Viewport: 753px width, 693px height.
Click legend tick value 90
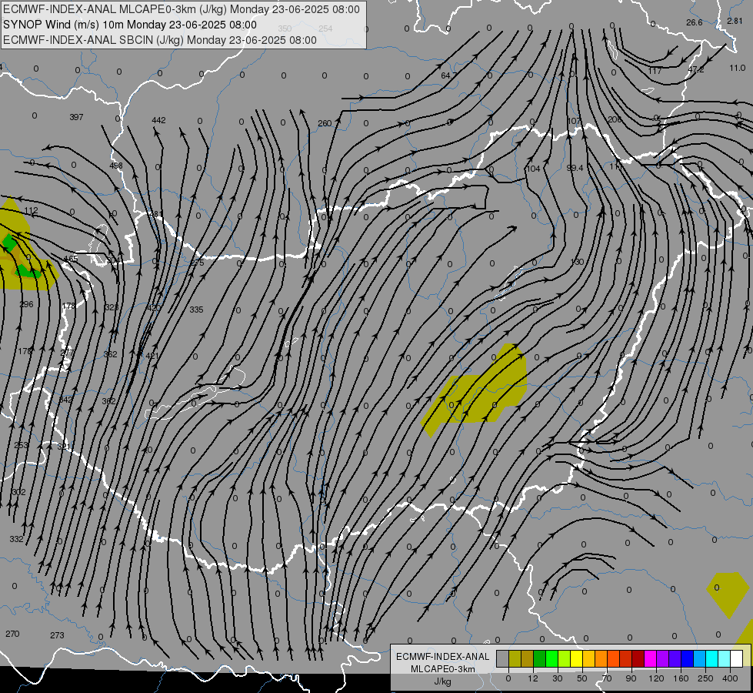point(631,678)
